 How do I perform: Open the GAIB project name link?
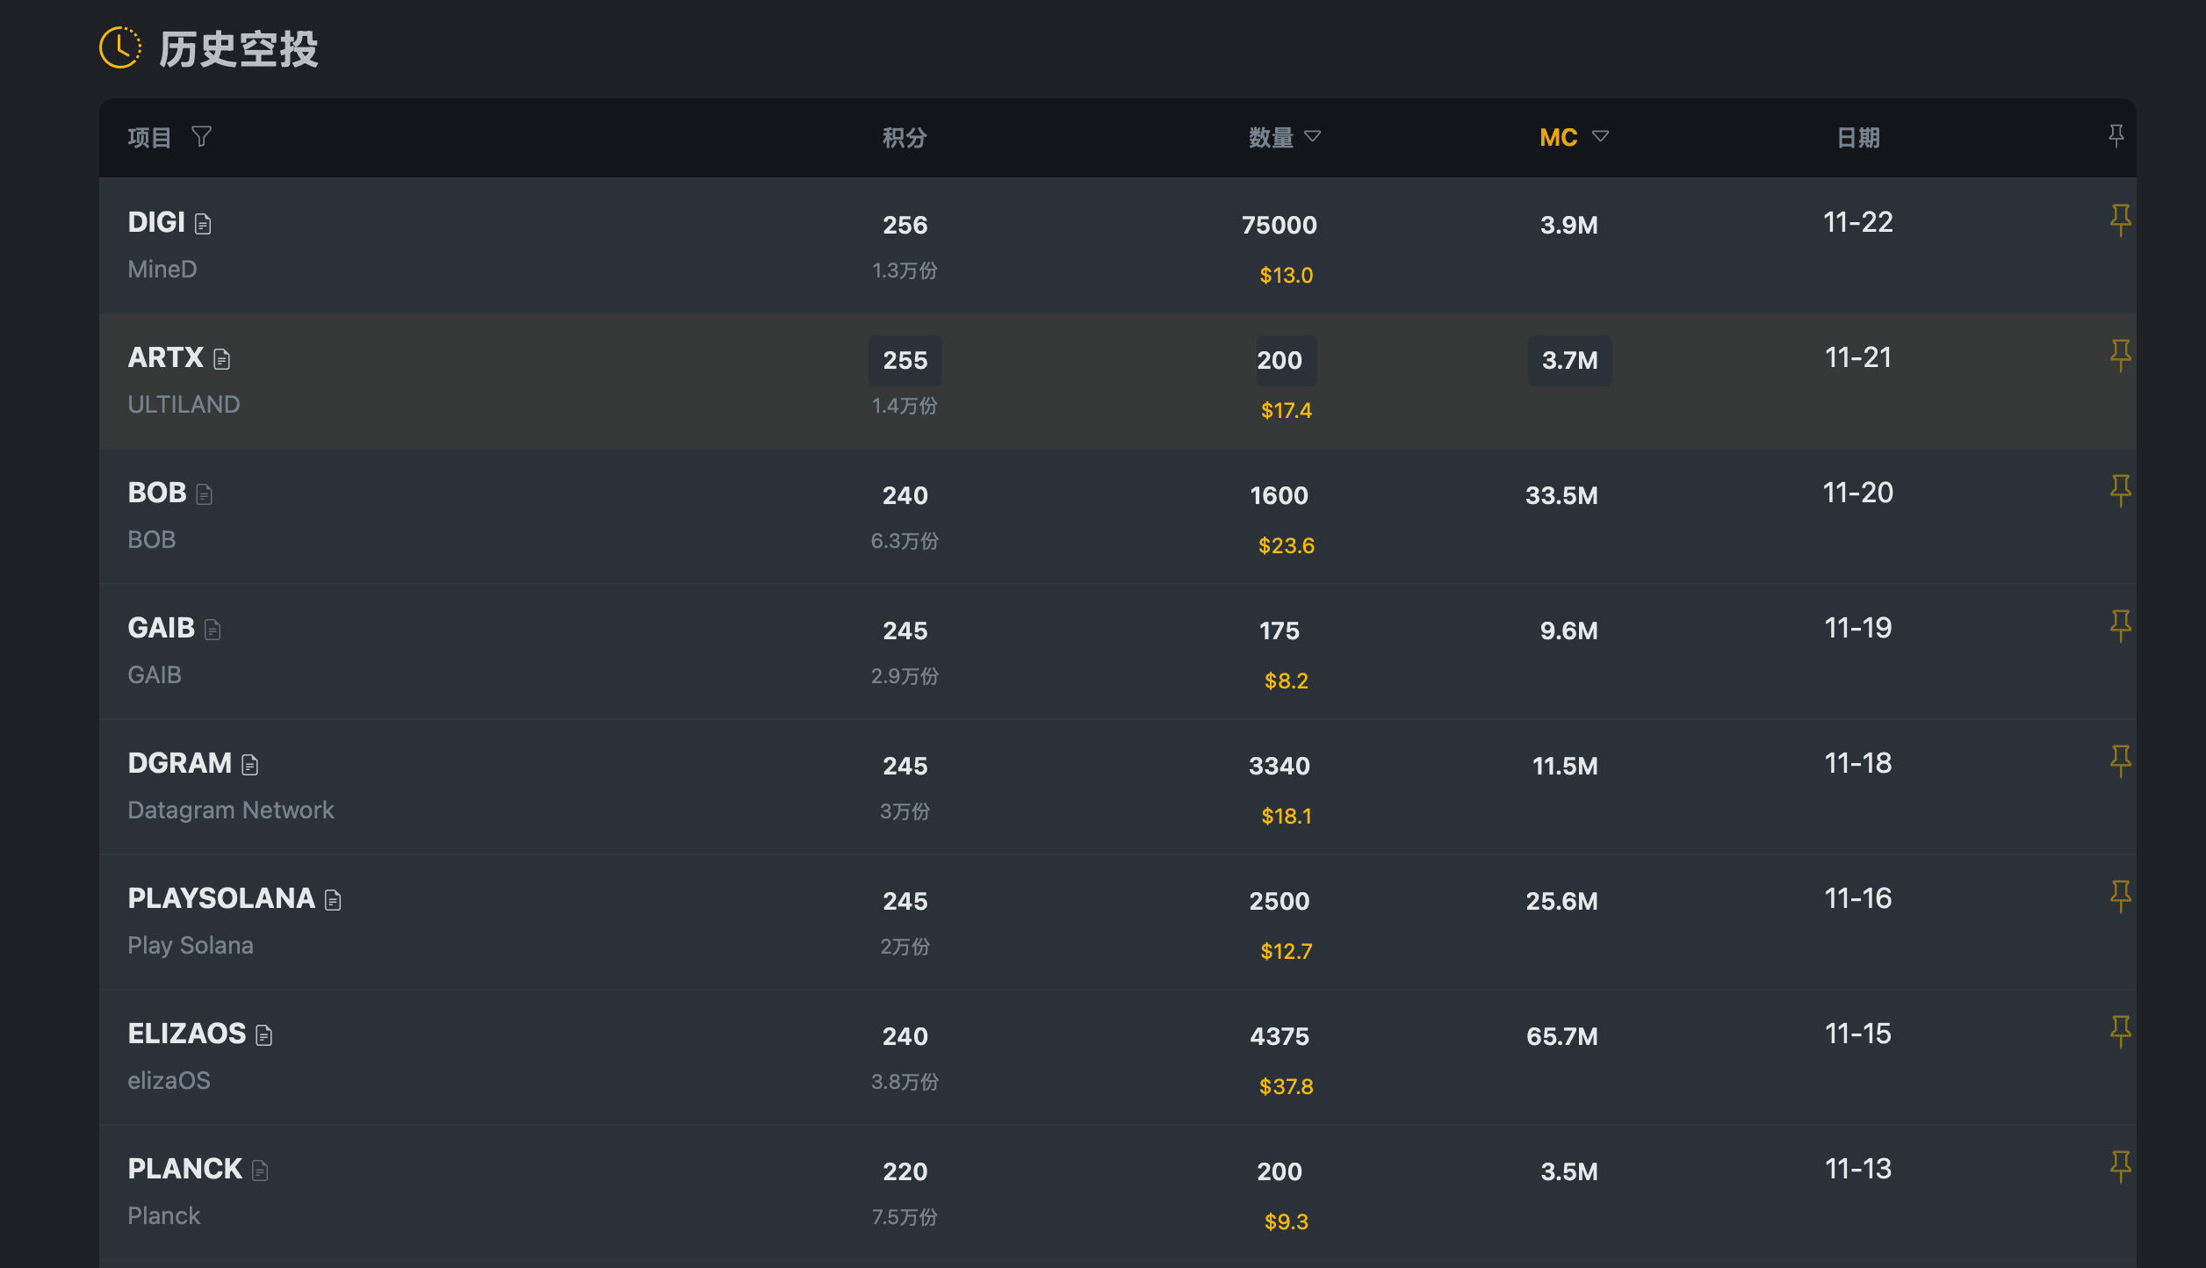click(161, 628)
